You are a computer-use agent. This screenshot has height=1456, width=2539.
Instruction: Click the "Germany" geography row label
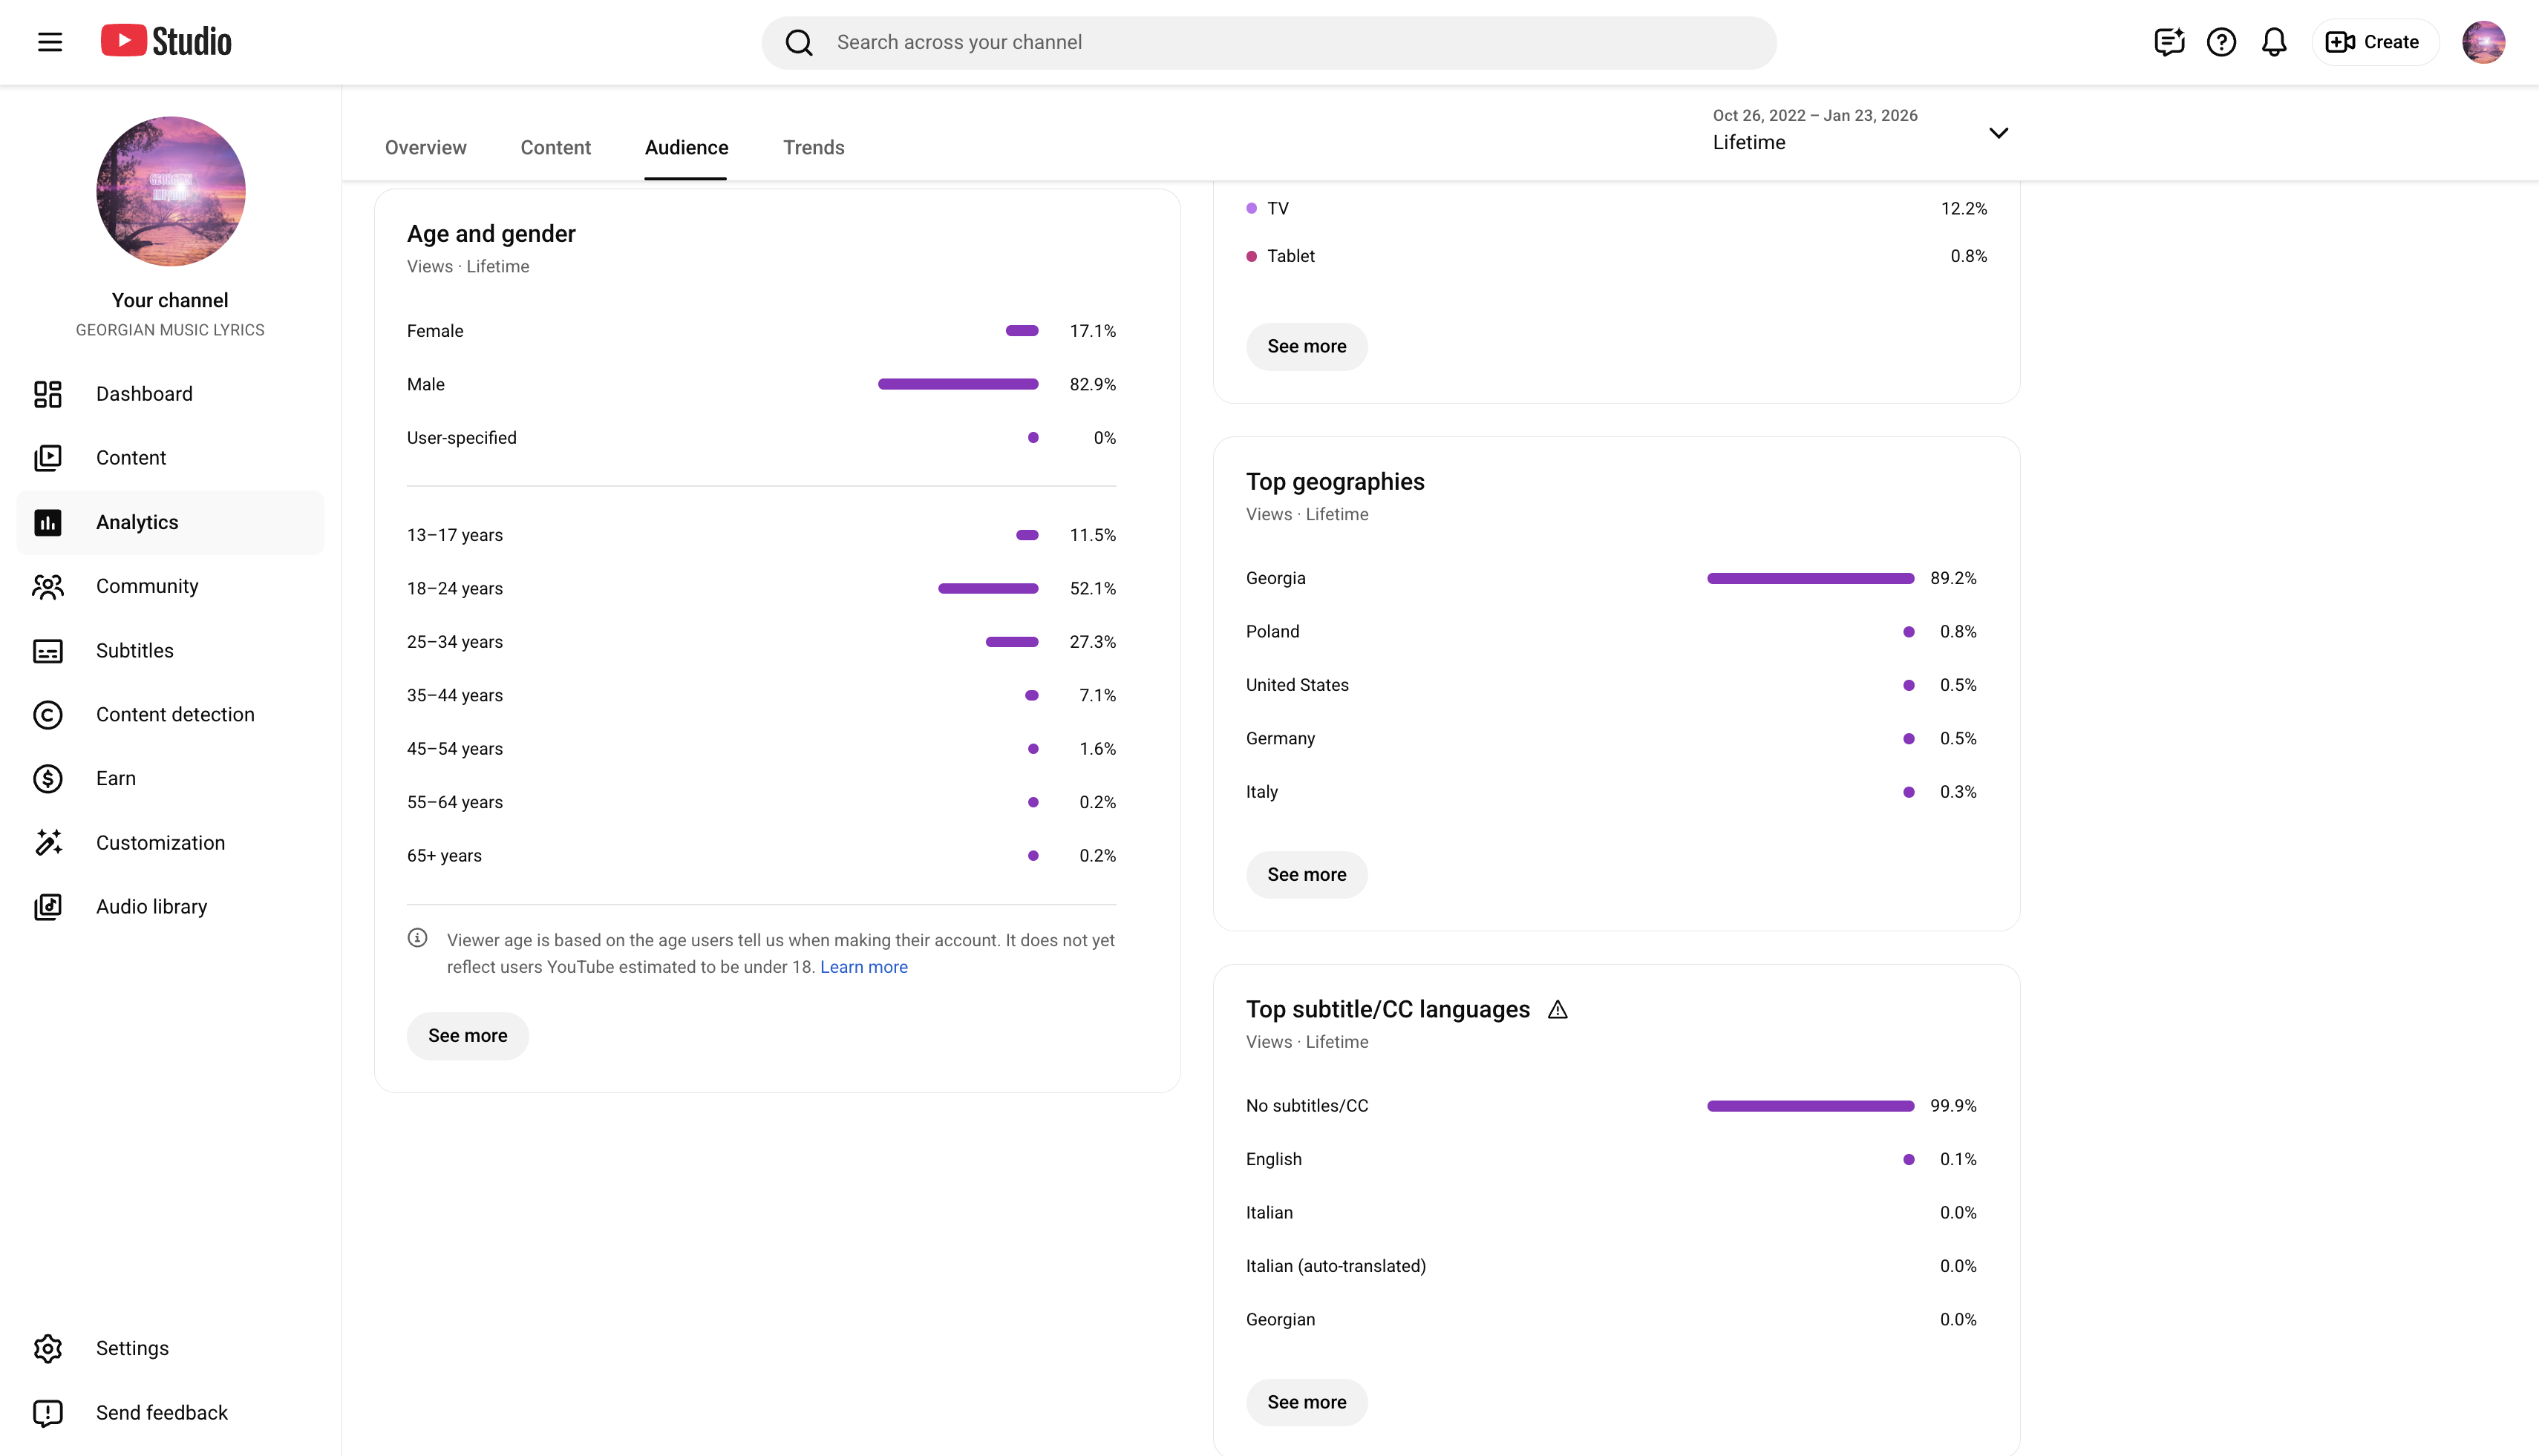1281,739
